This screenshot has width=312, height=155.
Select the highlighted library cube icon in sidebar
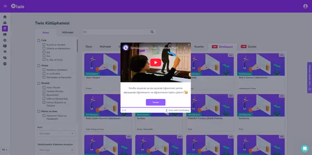click(5, 29)
